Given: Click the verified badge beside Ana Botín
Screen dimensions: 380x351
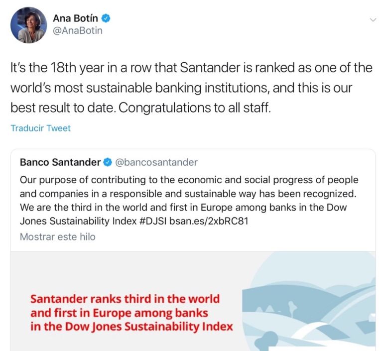Looking at the screenshot, I should point(106,19).
